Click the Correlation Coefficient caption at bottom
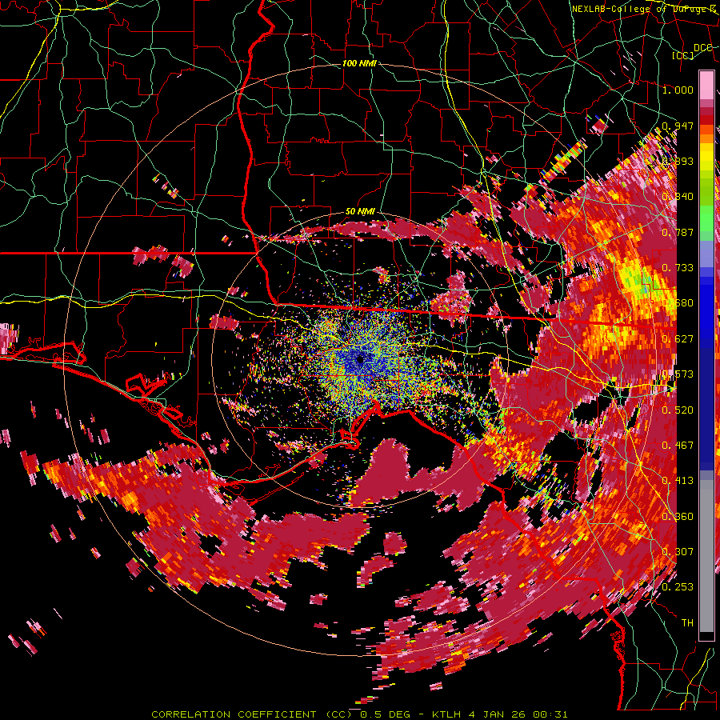 [359, 714]
